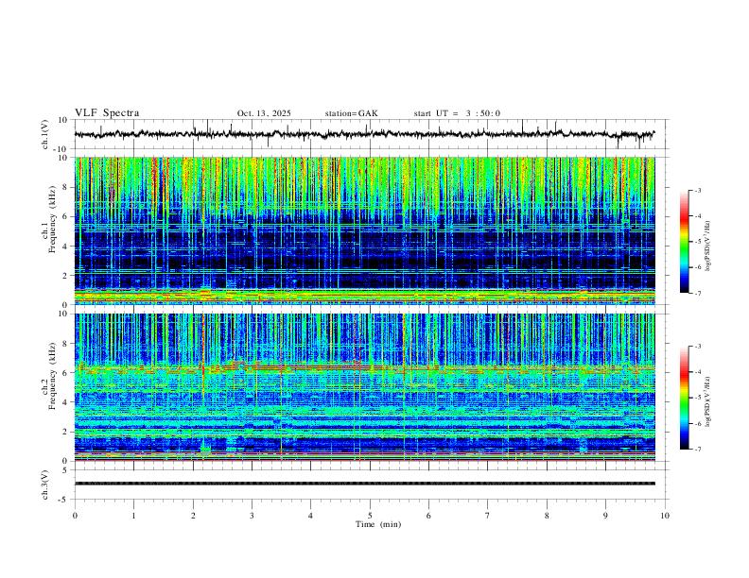This screenshot has height=578, width=749.
Task: Click the "7" tick on the Time axis
Action: coord(488,516)
